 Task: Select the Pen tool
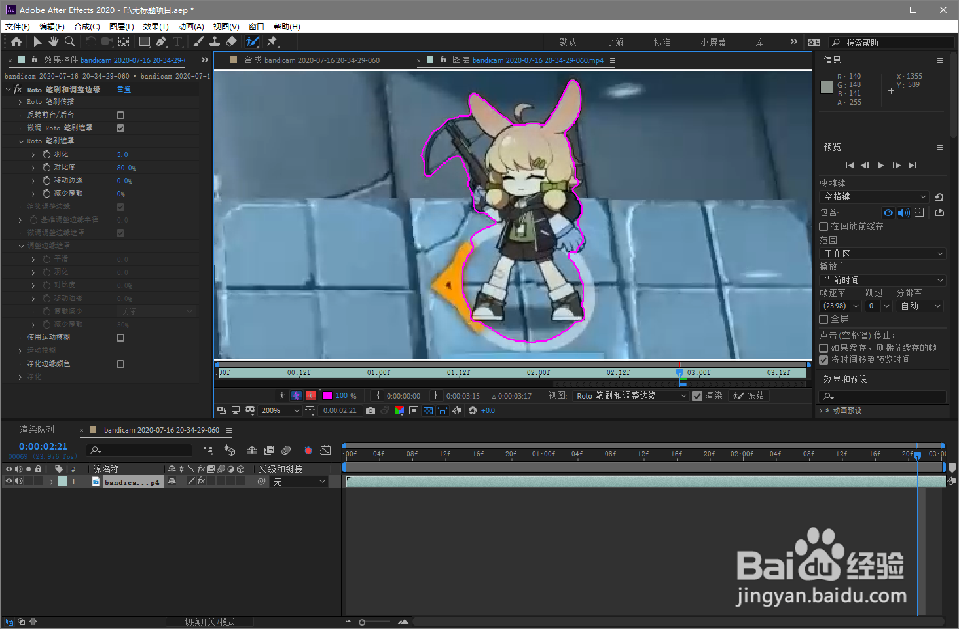pyautogui.click(x=161, y=41)
